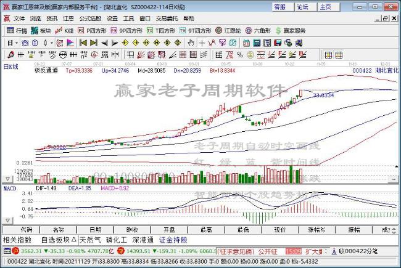Open the 板块 (Sector) view
Viewport: 401px width, 268px height.
point(42,30)
